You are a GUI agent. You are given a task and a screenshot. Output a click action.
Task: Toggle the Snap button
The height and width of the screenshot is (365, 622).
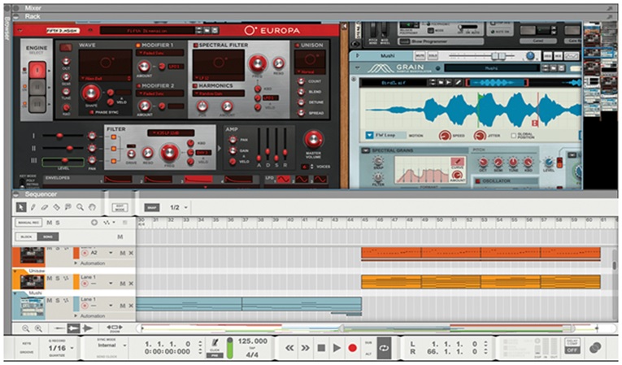coord(152,207)
